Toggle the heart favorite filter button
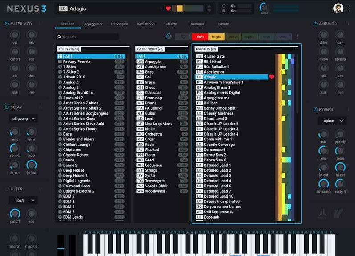 pos(183,37)
